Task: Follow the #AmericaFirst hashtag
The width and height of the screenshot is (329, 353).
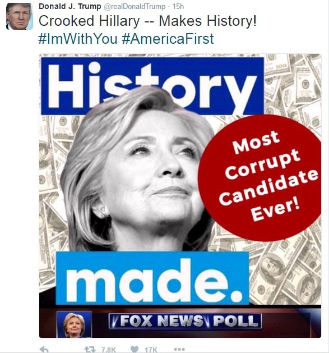Action: [x=168, y=39]
